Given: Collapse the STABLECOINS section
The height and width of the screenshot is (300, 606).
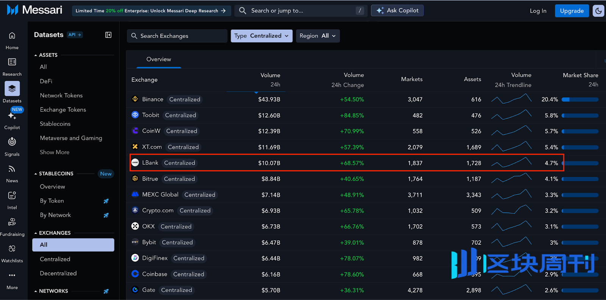Looking at the screenshot, I should [36, 174].
